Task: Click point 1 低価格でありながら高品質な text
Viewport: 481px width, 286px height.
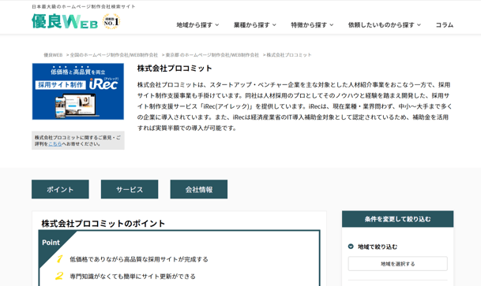Action: 139,259
